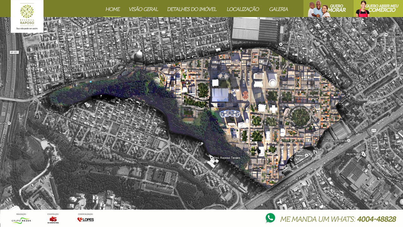Select the Rua Cachoeira do Arrependido label
Viewport: 403px width, 227px height.
(x=66, y=118)
